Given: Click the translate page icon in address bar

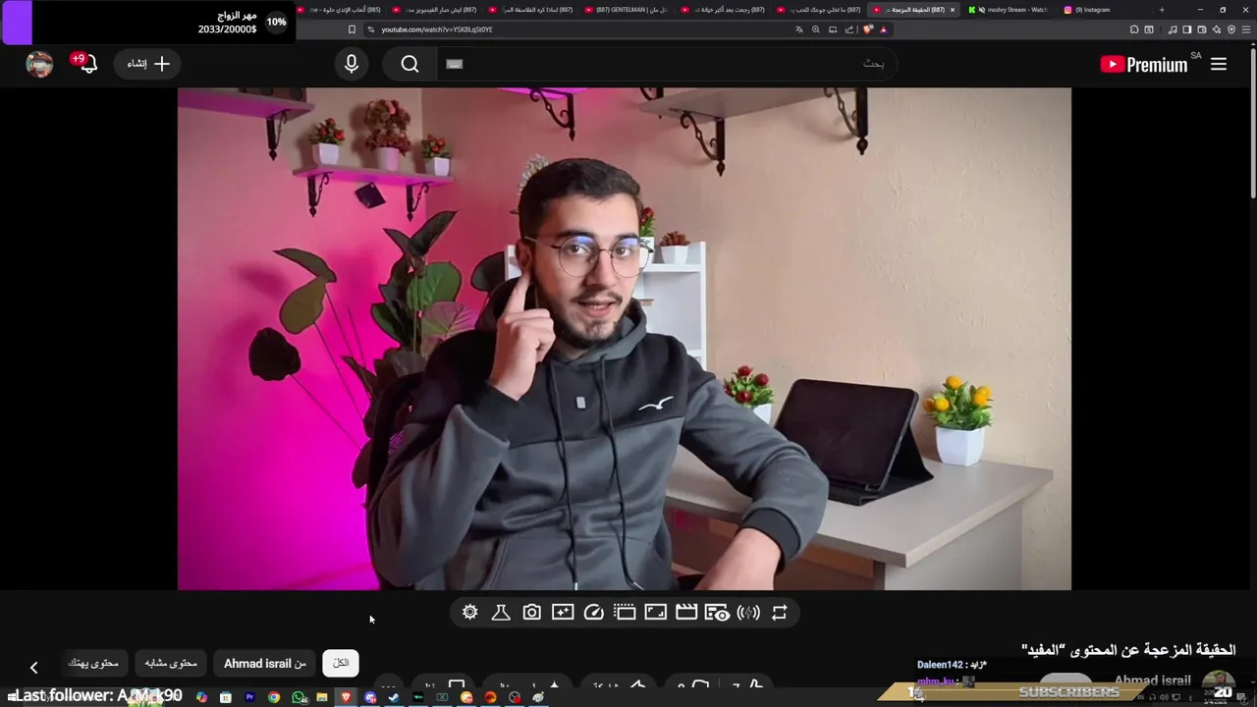Looking at the screenshot, I should click(799, 29).
